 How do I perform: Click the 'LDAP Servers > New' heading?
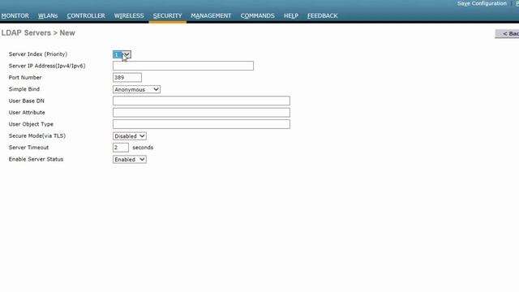[38, 32]
